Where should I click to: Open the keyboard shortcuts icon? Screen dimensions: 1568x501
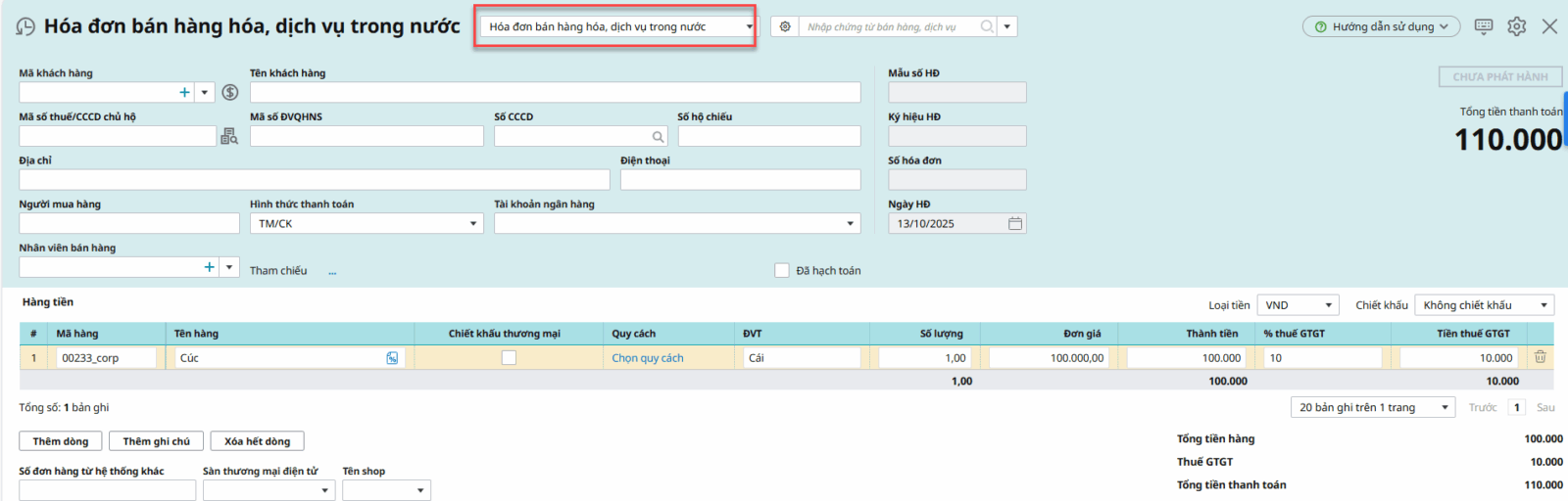[x=1484, y=27]
